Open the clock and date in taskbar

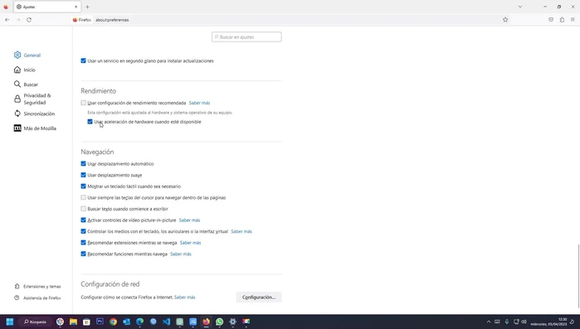coord(548,322)
